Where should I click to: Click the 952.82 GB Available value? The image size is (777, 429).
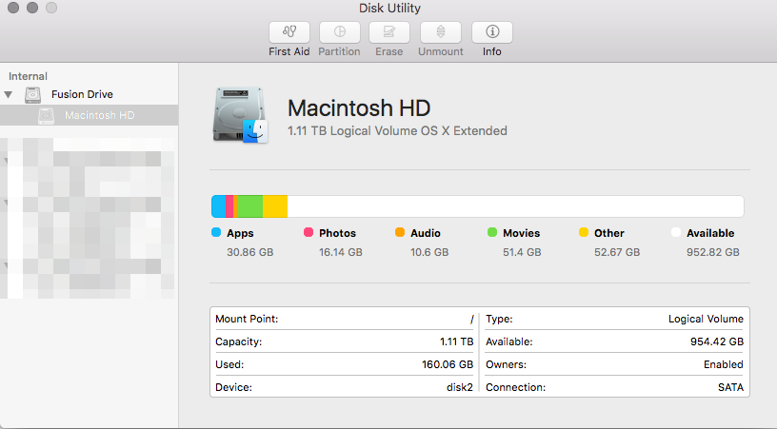click(712, 252)
